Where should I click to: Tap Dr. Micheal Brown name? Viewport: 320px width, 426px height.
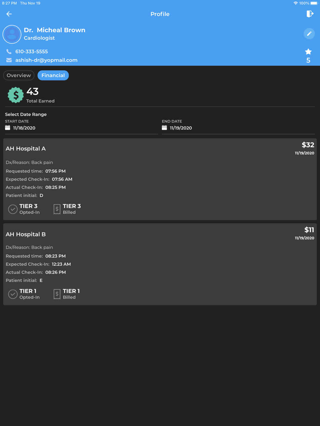pyautogui.click(x=55, y=30)
